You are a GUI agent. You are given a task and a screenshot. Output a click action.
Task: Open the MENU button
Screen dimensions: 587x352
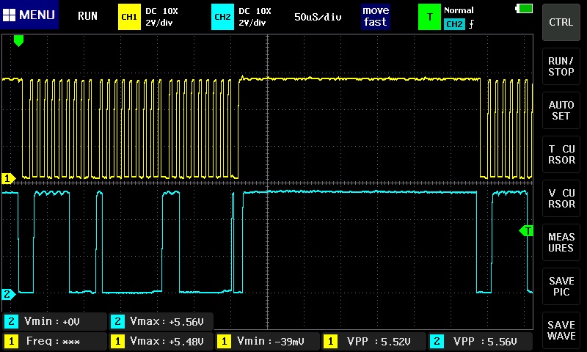[29, 15]
